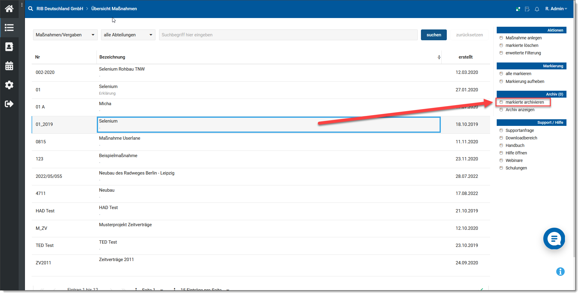Open row Musterprojekt Zeitverträge
The width and height of the screenshot is (580, 295).
tap(125, 225)
